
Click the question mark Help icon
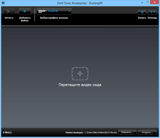click(x=151, y=13)
